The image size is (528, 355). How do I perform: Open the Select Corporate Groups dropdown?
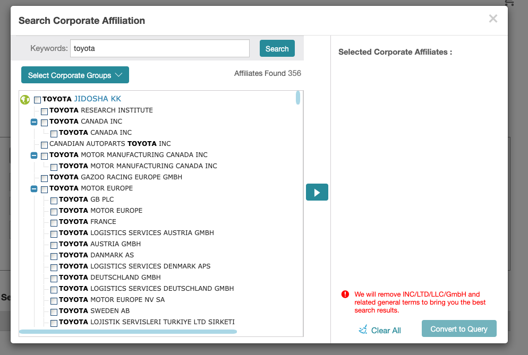coord(75,75)
